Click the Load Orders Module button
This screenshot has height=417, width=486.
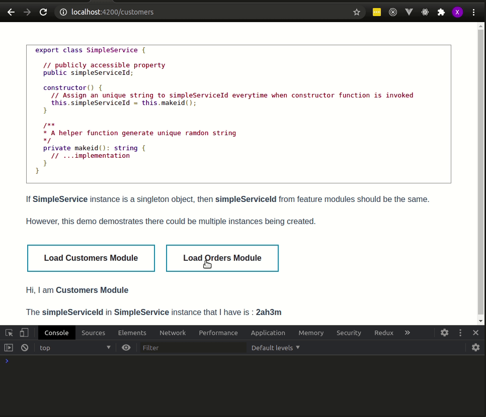[222, 258]
